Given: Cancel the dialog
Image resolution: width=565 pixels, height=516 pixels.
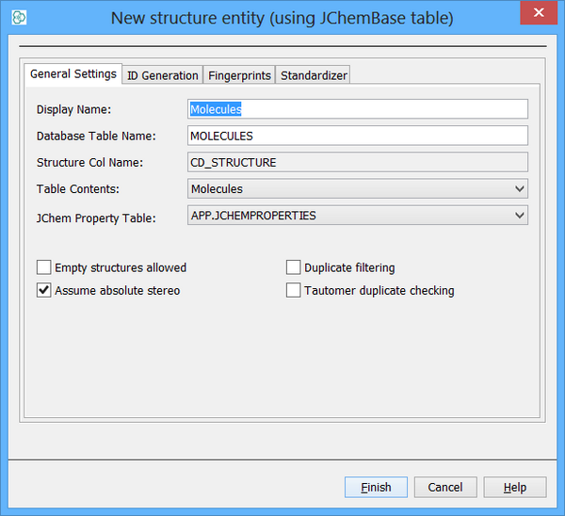Looking at the screenshot, I should (x=445, y=487).
